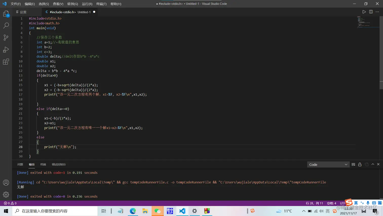Select the Untitled-1 editor tab
Screen dimensions: 383x216
pyautogui.click(x=70, y=12)
